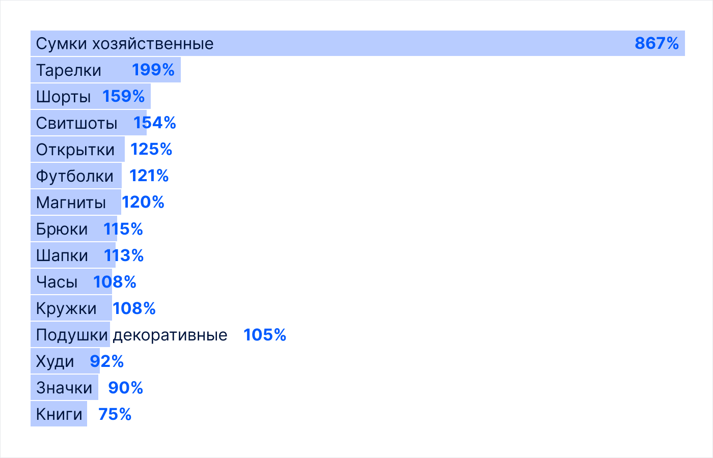Click the 125% value
713x458 pixels.
pos(151,150)
